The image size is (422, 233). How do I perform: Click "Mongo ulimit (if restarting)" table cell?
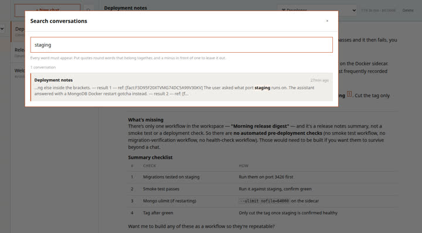tap(169, 201)
